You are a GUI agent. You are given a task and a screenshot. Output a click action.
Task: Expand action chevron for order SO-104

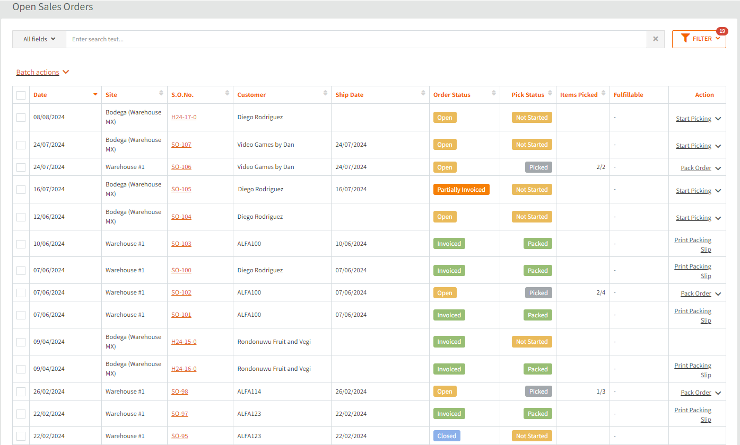(x=718, y=218)
